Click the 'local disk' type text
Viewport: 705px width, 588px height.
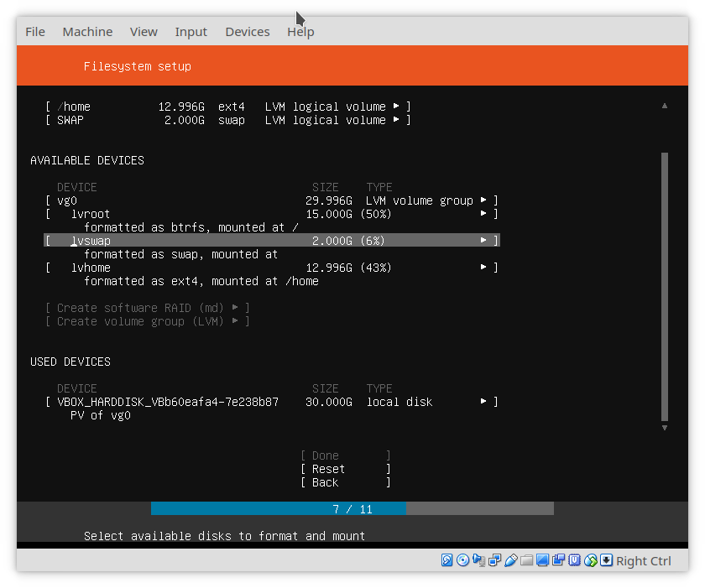tap(399, 402)
